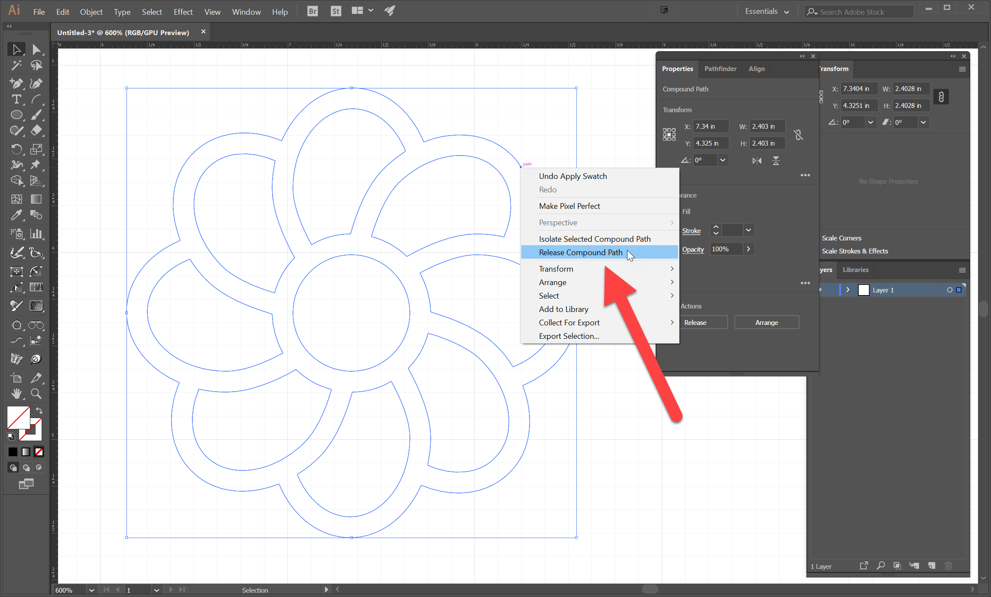Switch to the Pathfinder tab
Viewport: 991px width, 597px height.
click(720, 68)
